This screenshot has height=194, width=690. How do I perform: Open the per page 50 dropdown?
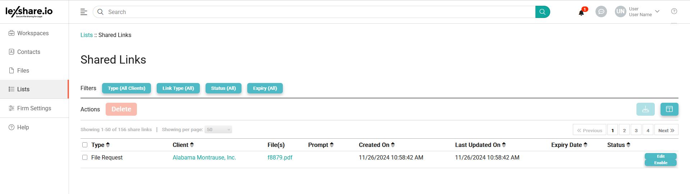pos(218,130)
